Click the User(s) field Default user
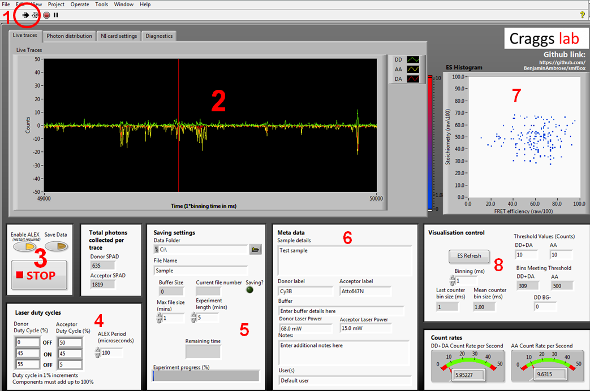Screen dimensions: 590x391 tap(344, 380)
